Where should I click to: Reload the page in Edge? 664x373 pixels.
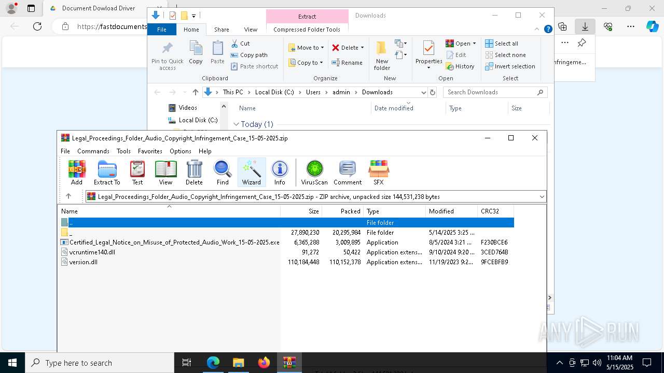pyautogui.click(x=37, y=26)
